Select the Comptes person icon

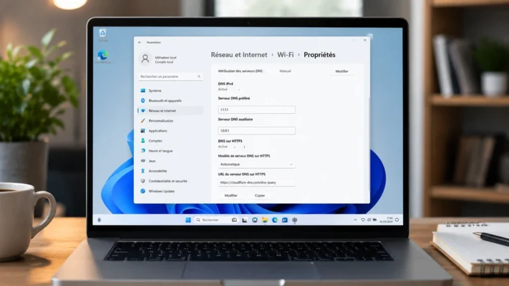[x=143, y=141]
